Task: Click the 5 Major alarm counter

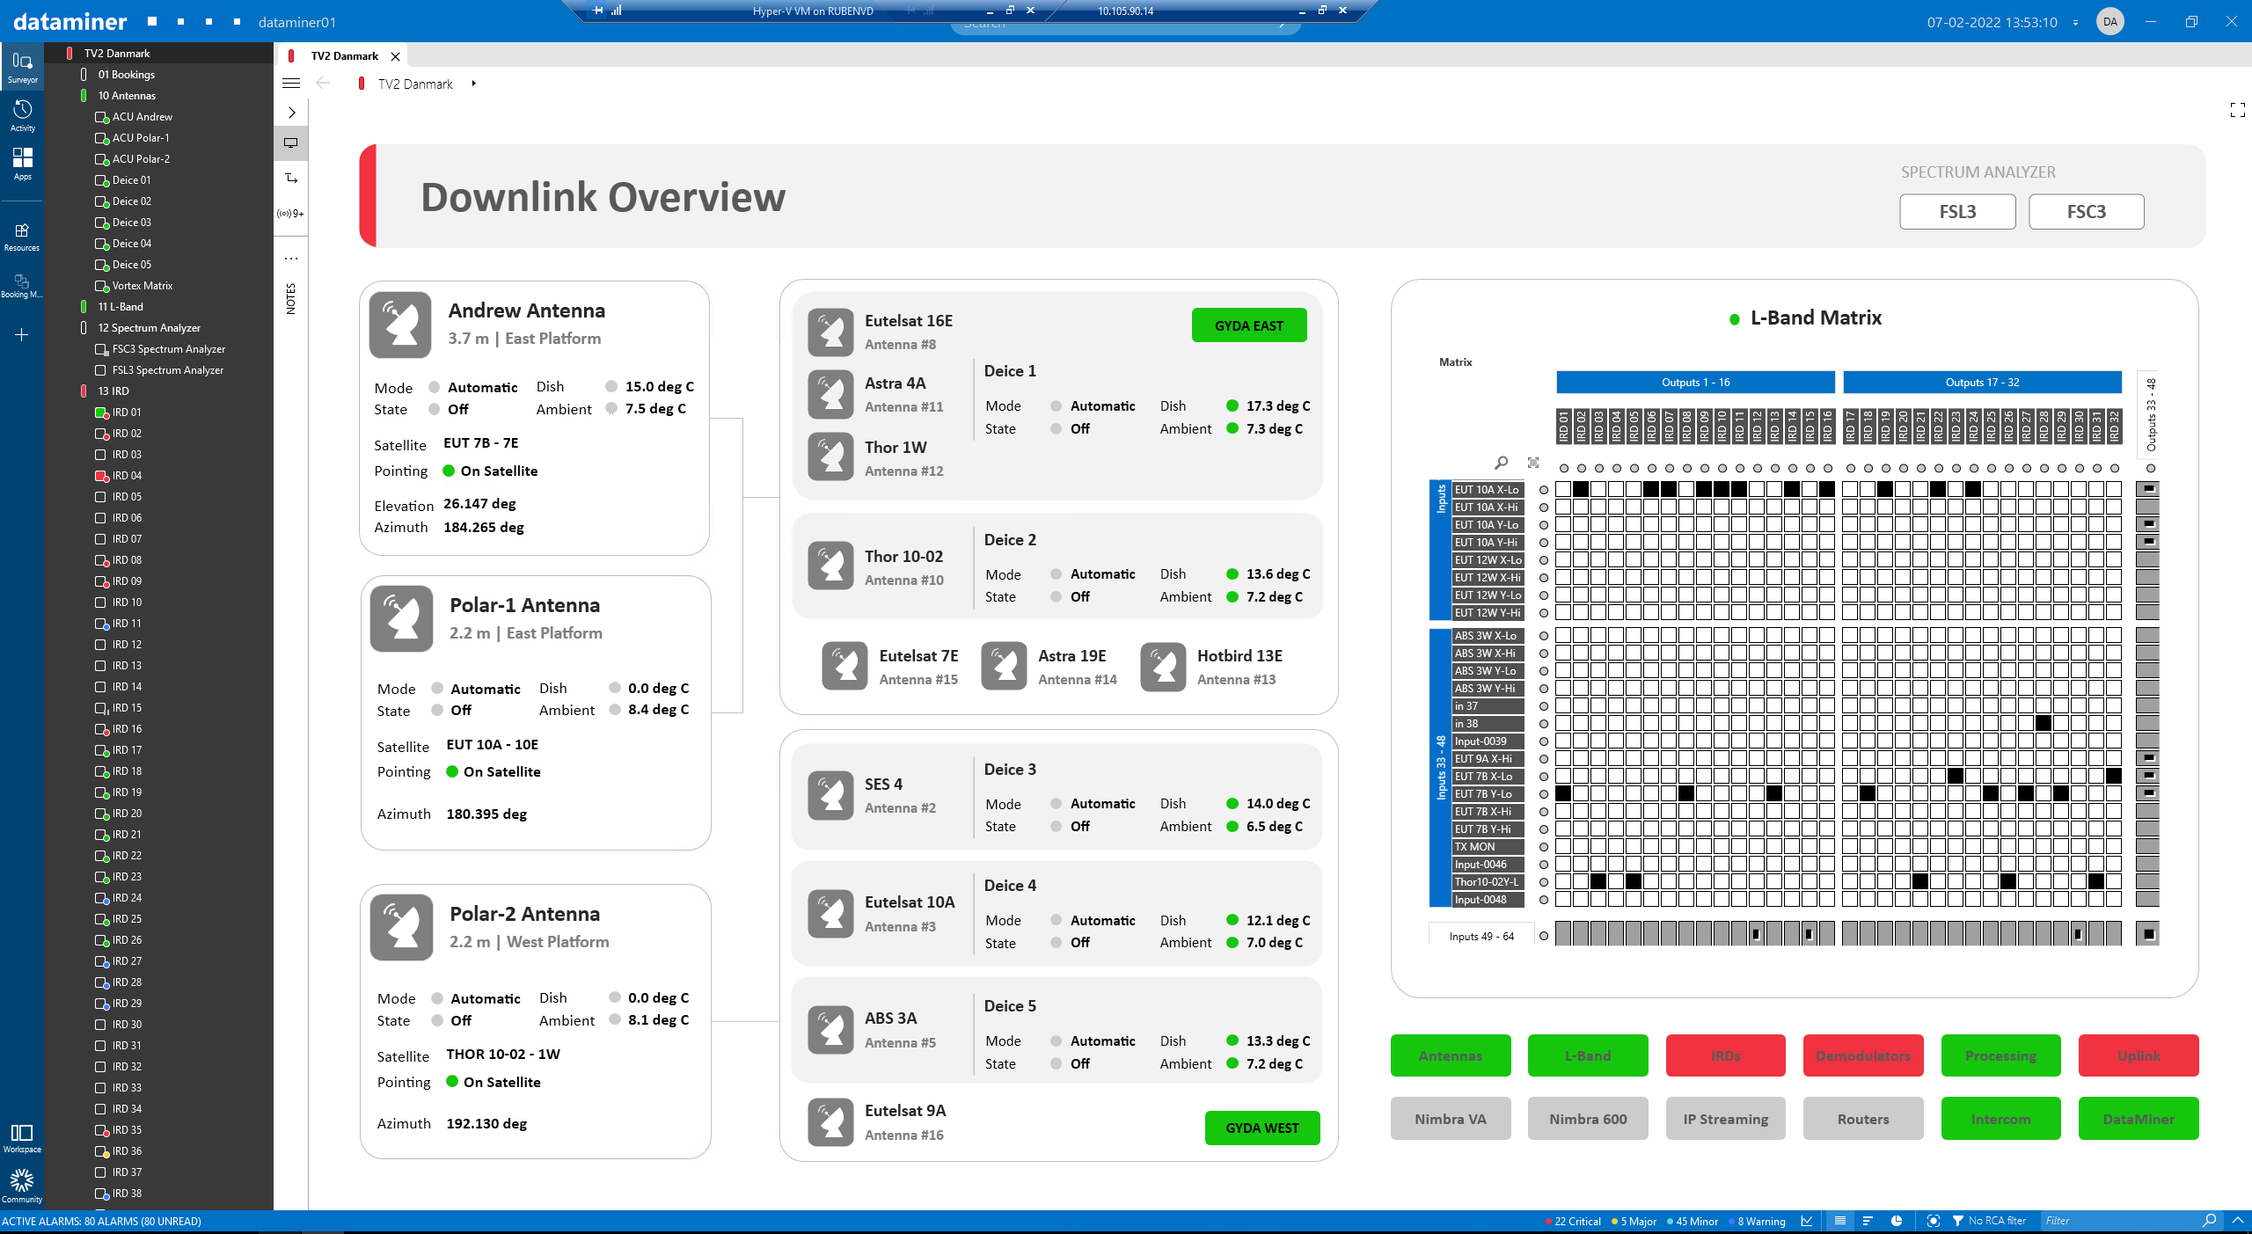Action: point(1634,1221)
